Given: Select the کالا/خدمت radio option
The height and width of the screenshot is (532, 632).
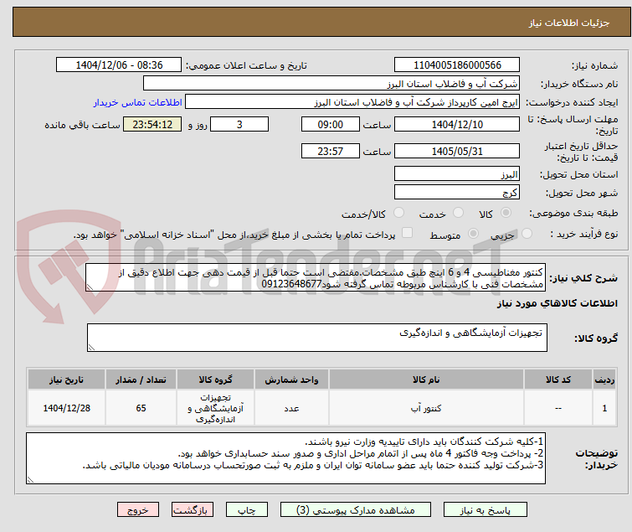Looking at the screenshot, I should click(x=398, y=213).
